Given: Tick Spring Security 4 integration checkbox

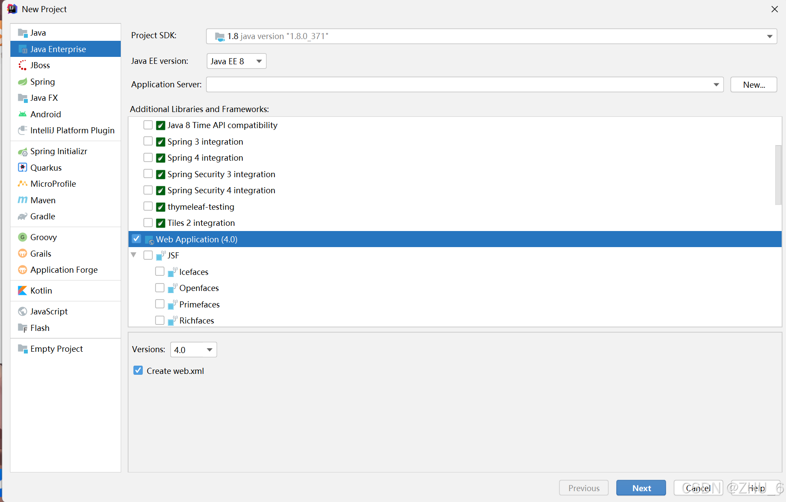Looking at the screenshot, I should pos(148,190).
